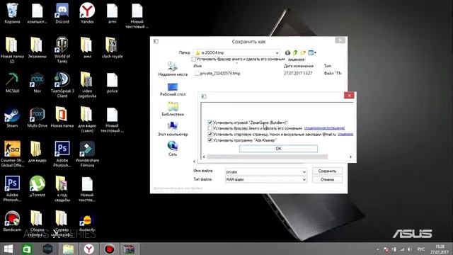Go back using the save dialog's back icon
453x255 pixels.
pyautogui.click(x=287, y=52)
